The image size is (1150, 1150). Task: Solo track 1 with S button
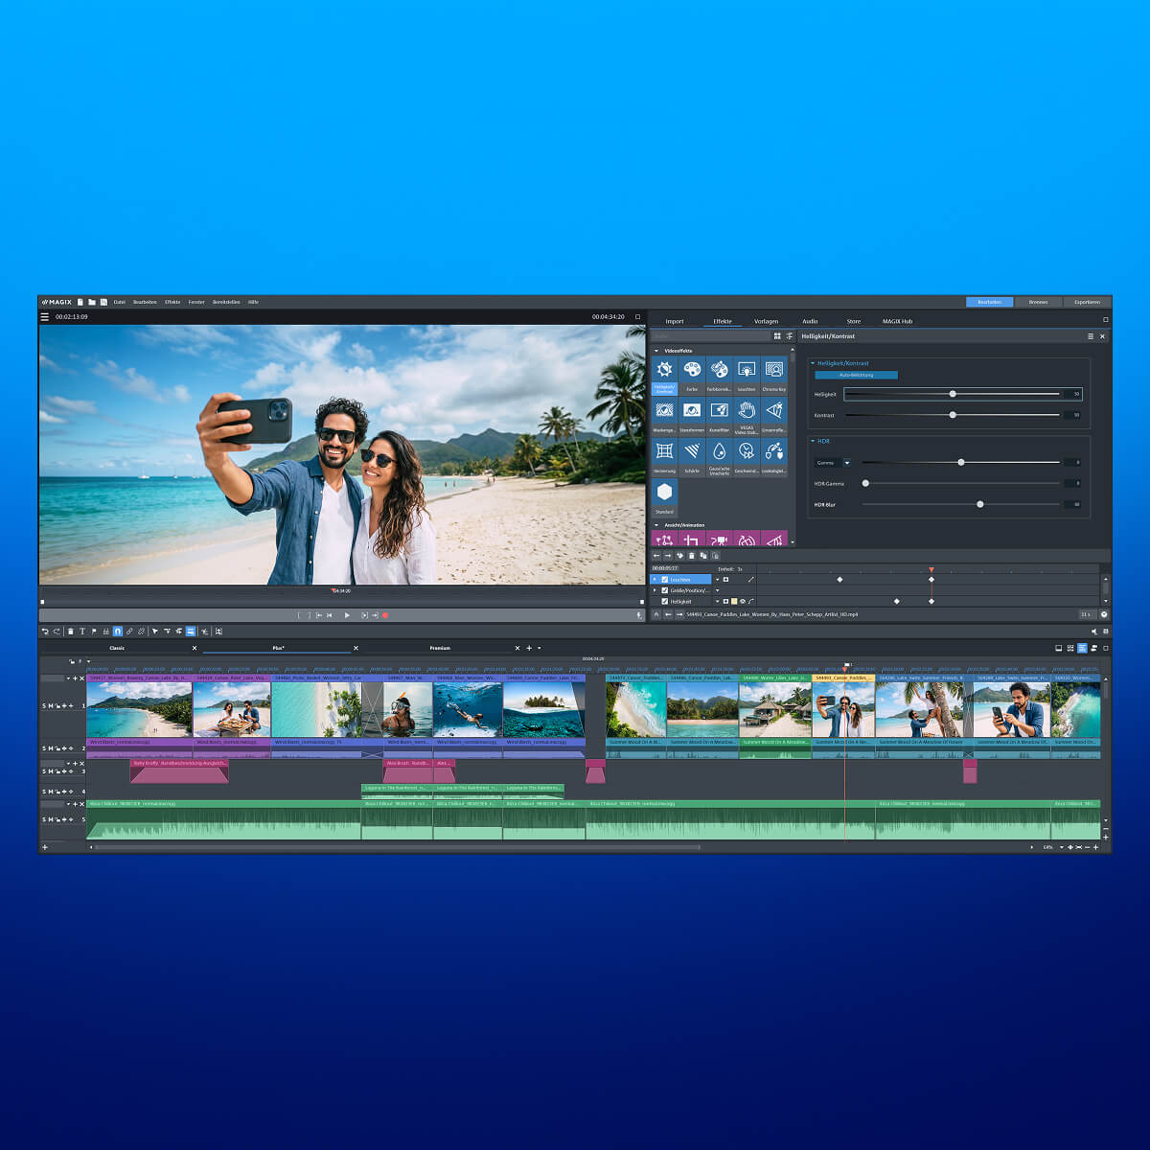[x=44, y=706]
